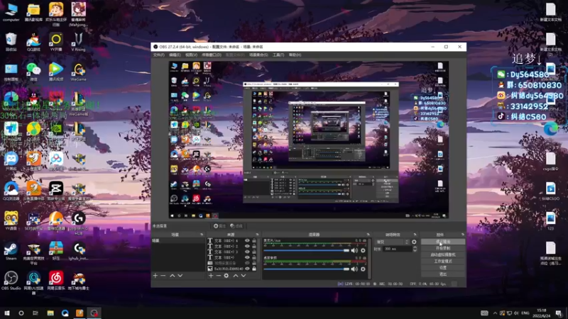Open the 属性 button above sources
The height and width of the screenshot is (319, 568).
tap(219, 226)
